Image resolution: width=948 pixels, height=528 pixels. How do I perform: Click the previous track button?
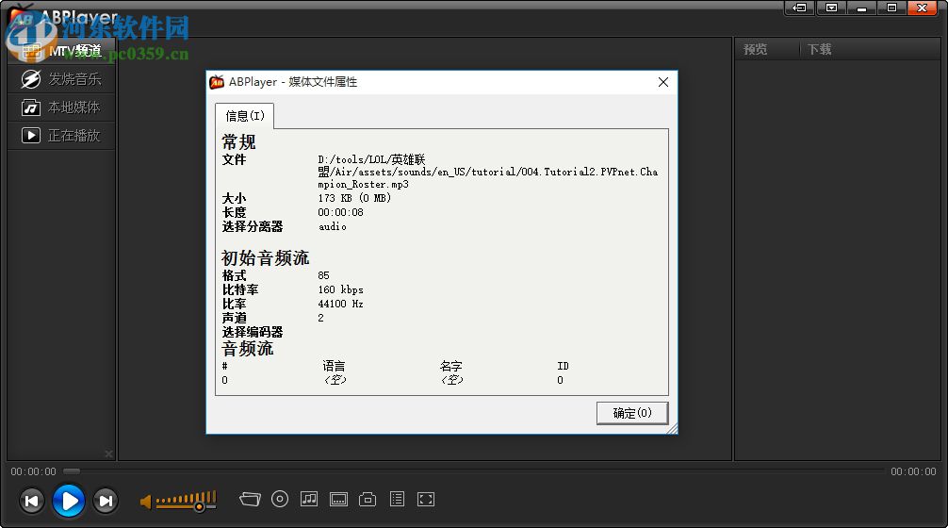[x=32, y=501]
